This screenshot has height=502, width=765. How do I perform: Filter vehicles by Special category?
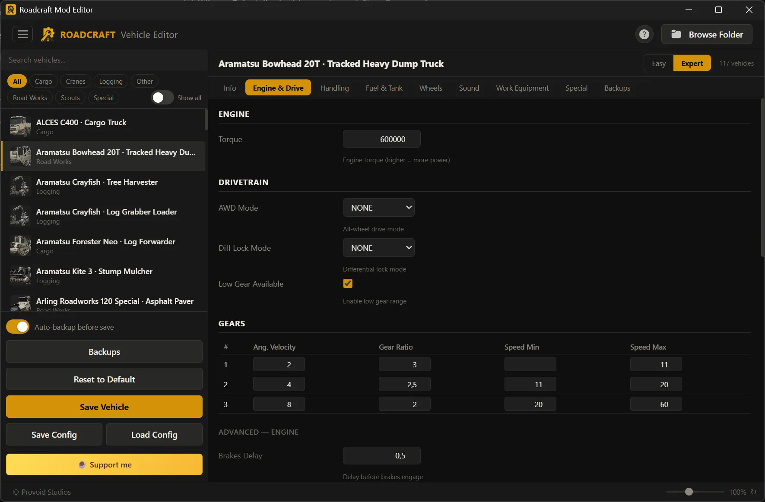point(103,98)
